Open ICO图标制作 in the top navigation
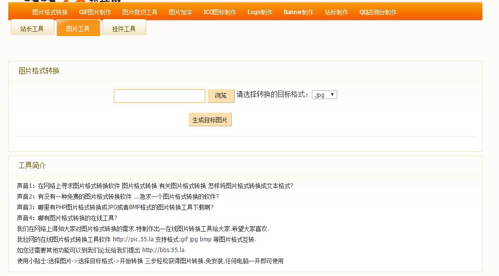 tap(220, 12)
